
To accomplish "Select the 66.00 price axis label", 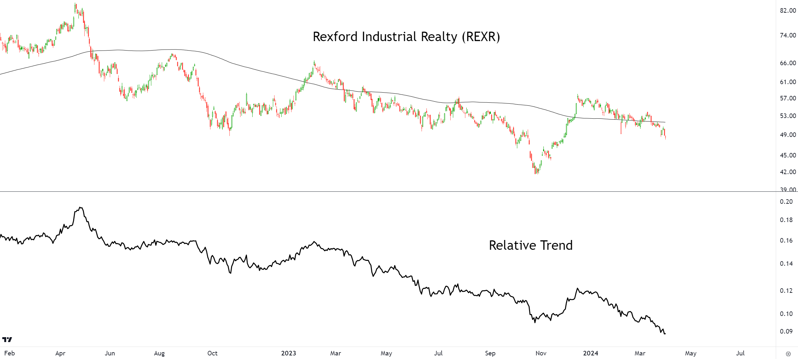I will 788,63.
